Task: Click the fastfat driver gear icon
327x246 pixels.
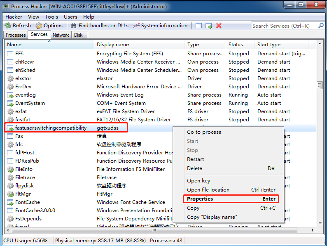Action: pos(10,120)
